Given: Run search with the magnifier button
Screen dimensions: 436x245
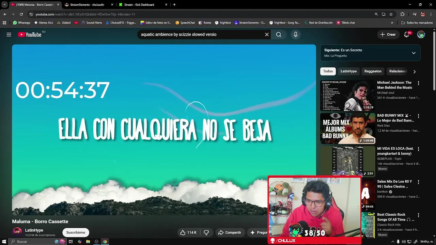Looking at the screenshot, I should 279,34.
